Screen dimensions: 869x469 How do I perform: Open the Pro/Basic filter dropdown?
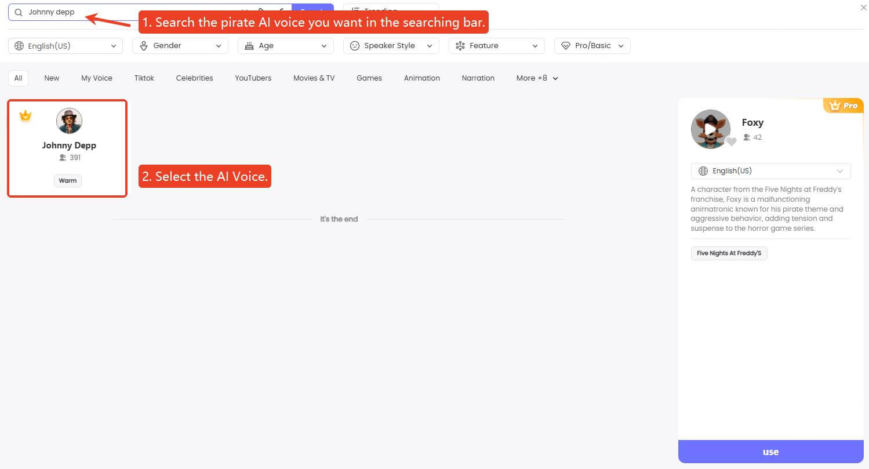point(592,46)
